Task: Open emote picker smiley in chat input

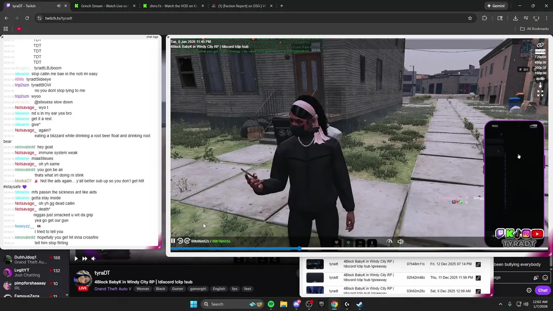Action: click(545, 278)
